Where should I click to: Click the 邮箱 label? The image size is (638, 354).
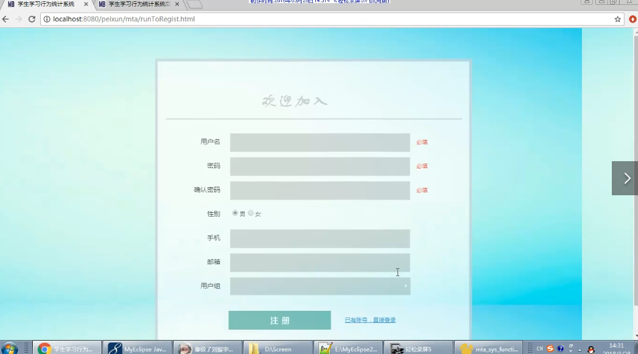pos(214,262)
